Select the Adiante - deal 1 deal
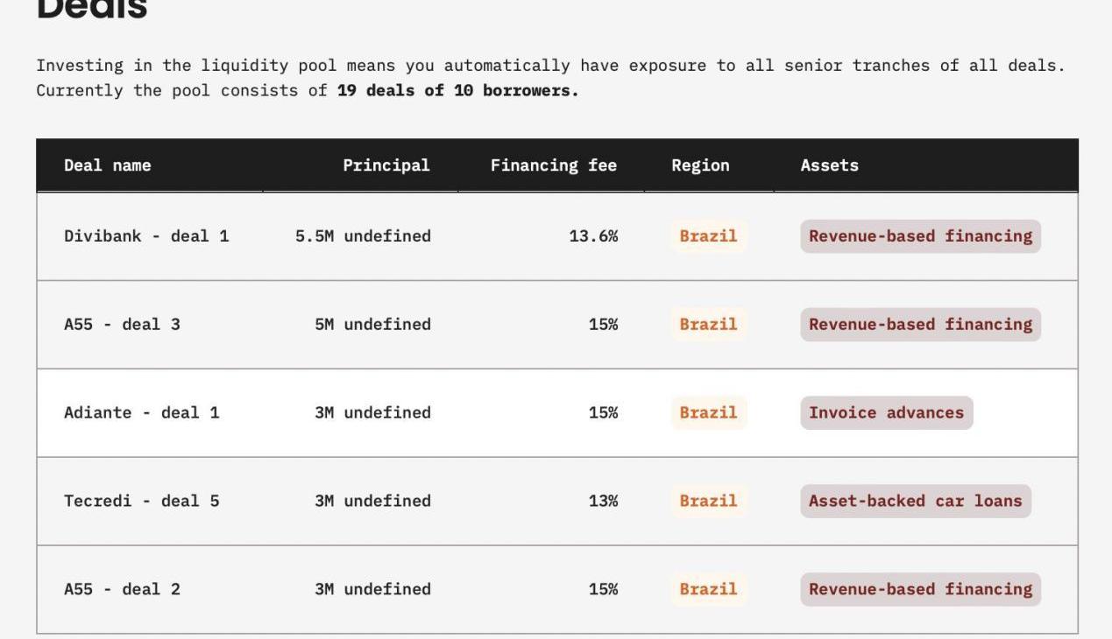This screenshot has width=1112, height=639. point(141,413)
